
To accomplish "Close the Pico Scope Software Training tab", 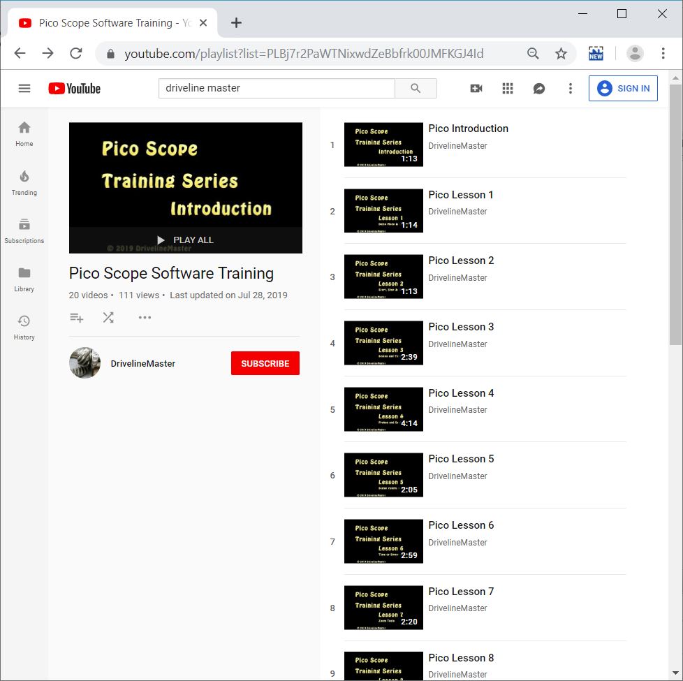I will pos(203,22).
